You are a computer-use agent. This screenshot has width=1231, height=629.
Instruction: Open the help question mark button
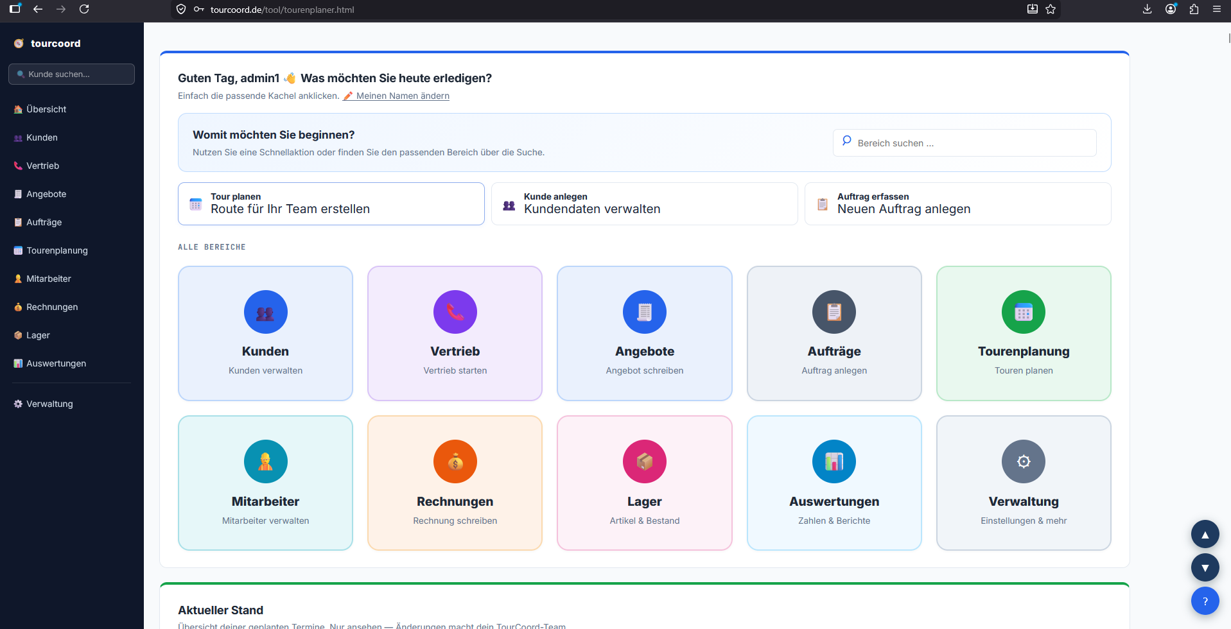1205,601
